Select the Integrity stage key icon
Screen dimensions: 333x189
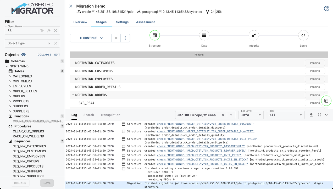pos(254,35)
